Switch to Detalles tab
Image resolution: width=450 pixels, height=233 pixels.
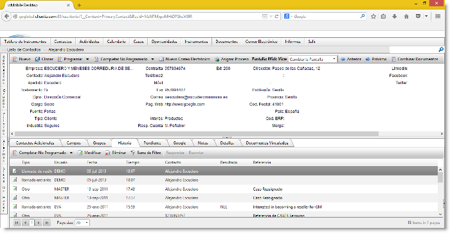tap(227, 142)
